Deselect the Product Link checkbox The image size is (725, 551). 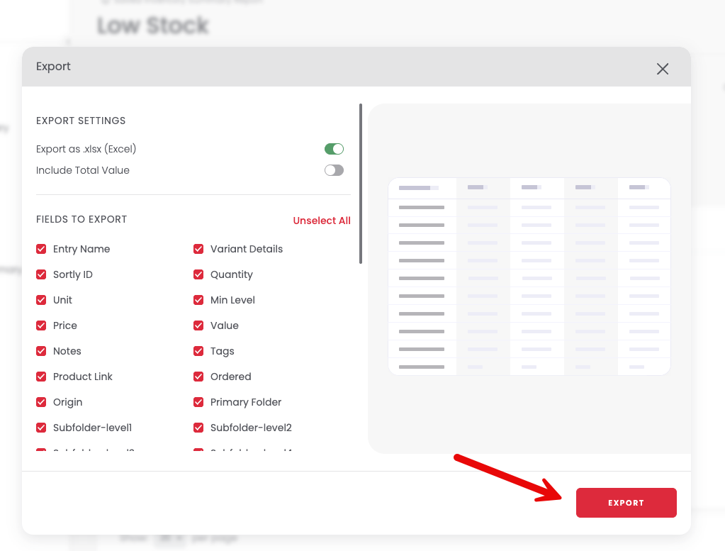tap(41, 376)
